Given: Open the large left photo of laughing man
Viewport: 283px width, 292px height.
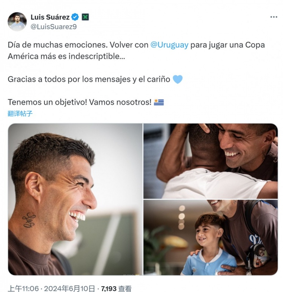Looking at the screenshot, I should point(75,199).
